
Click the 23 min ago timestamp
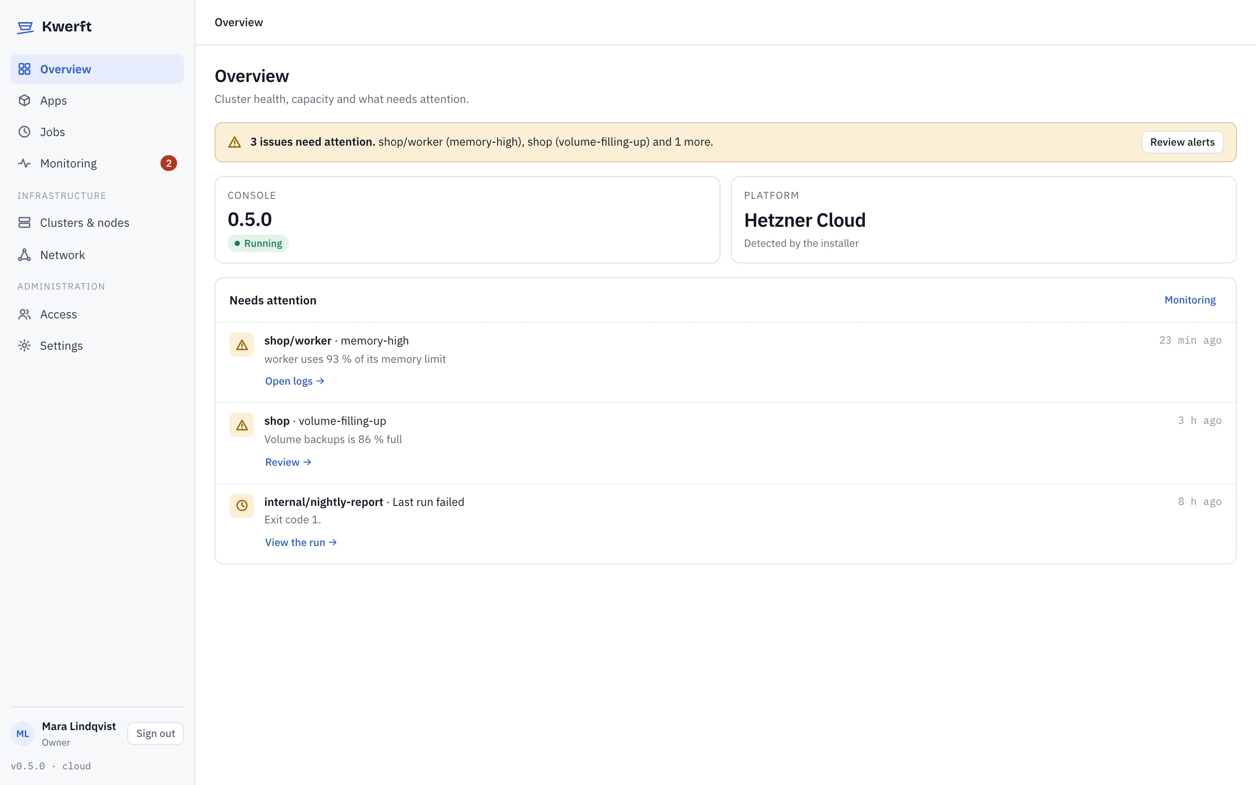(x=1190, y=340)
